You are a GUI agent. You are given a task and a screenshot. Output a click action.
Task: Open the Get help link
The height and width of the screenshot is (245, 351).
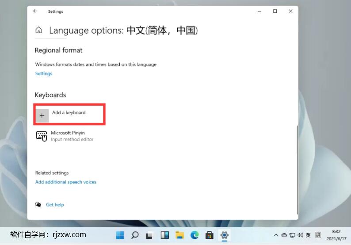tap(55, 204)
